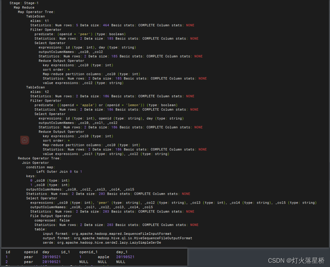
Task: Click the 'openid' column header in results
Action: [31, 252]
